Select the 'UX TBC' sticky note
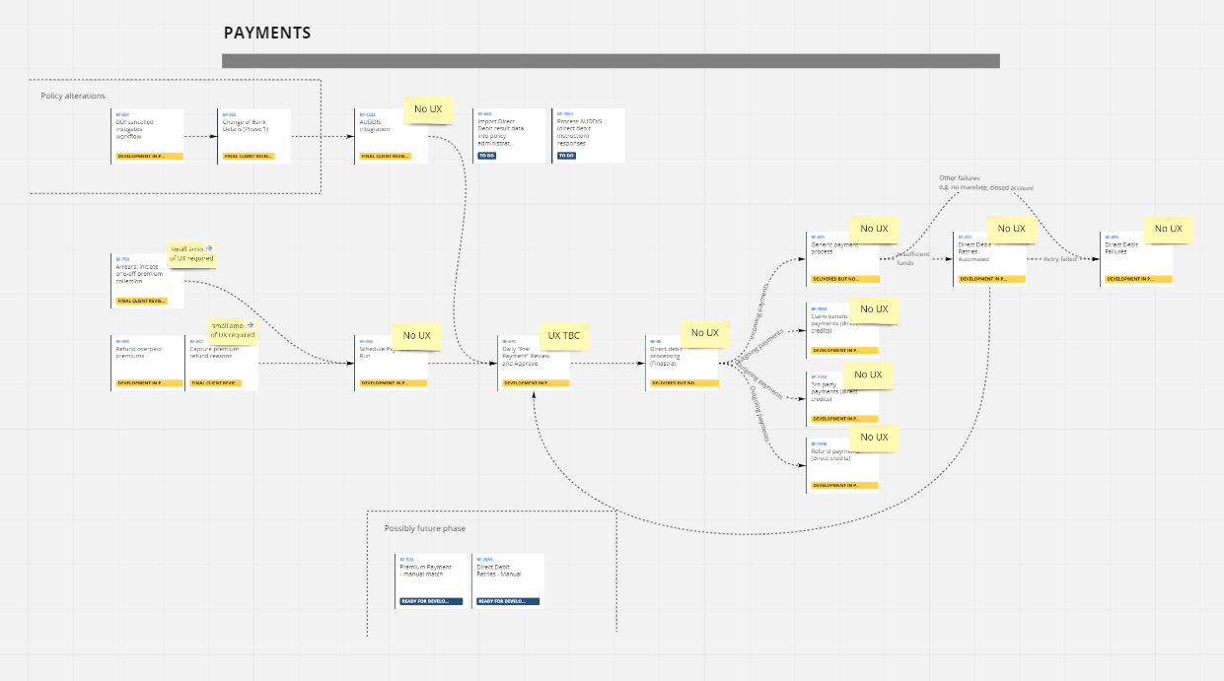1224x681 pixels. (x=562, y=336)
